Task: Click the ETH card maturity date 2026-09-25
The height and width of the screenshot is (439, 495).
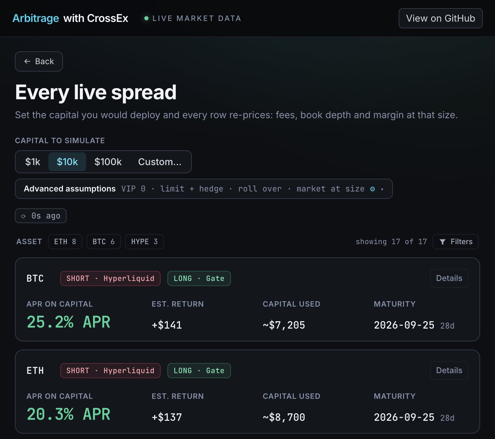Action: click(x=404, y=417)
